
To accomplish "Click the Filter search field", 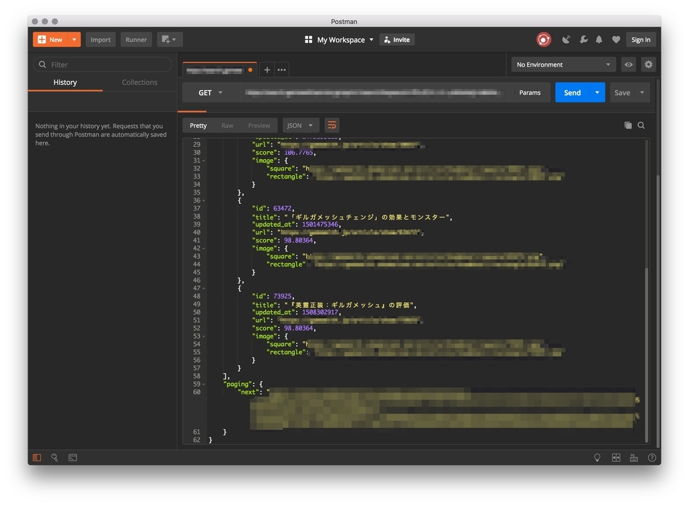I will (x=102, y=64).
